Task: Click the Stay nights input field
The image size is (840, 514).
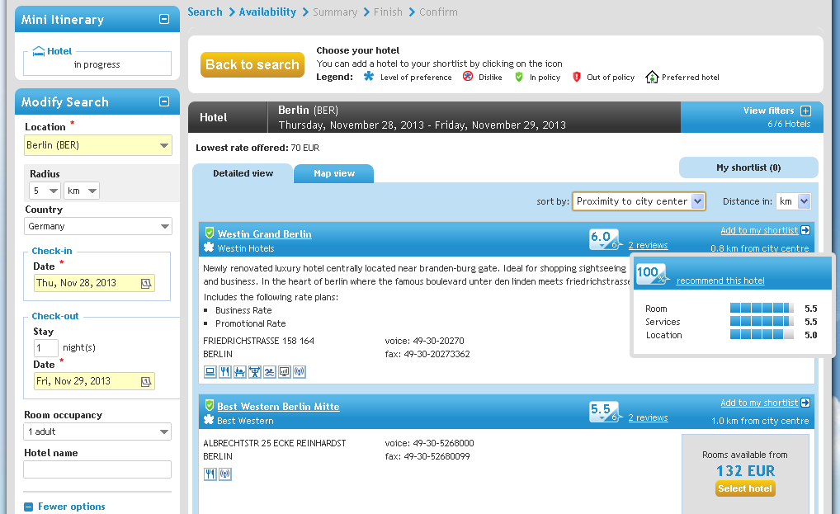Action: 45,348
